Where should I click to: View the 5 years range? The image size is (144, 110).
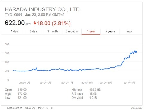pos(110,31)
